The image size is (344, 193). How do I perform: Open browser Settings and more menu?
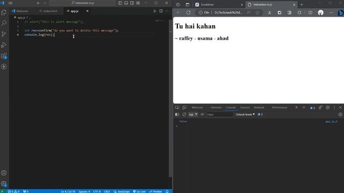coord(331,13)
